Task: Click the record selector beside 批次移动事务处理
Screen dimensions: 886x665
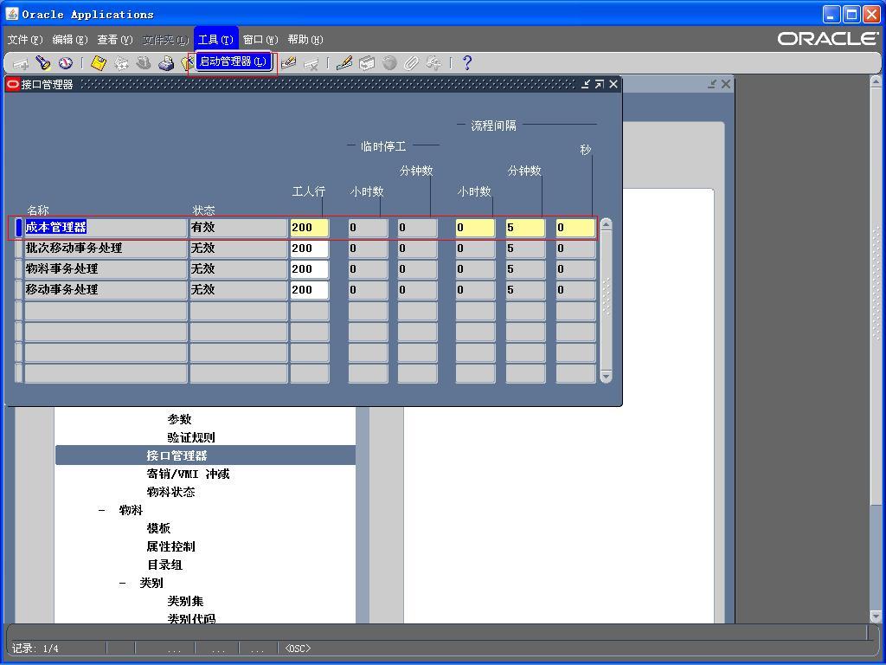Action: click(x=19, y=249)
